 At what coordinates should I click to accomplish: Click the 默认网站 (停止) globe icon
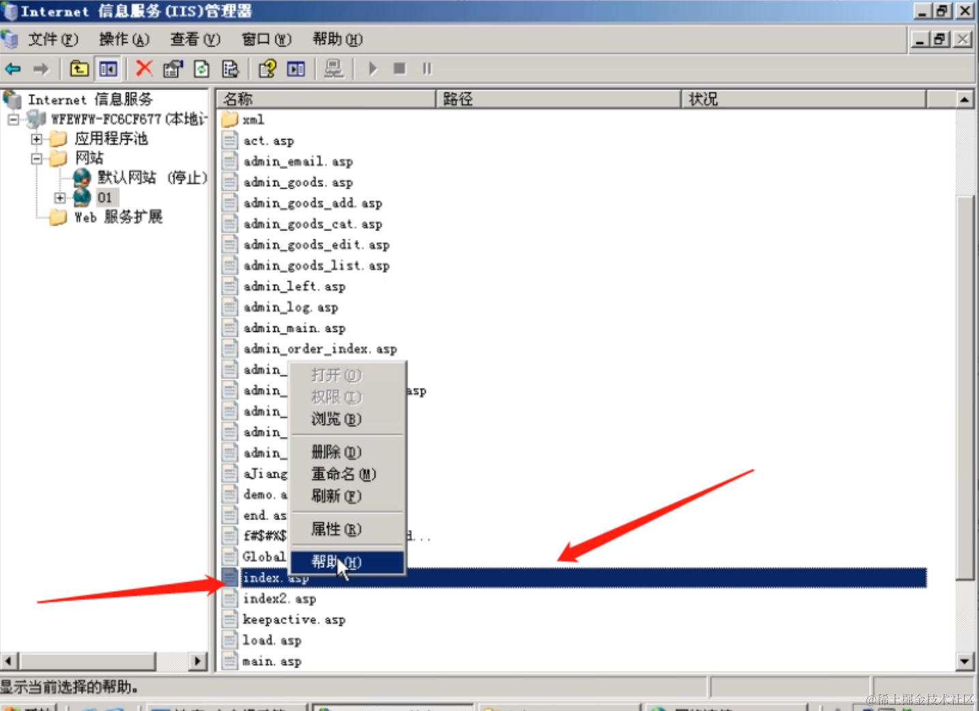[x=82, y=177]
